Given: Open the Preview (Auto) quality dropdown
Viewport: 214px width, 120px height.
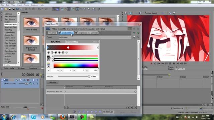Looking at the screenshot, I should pyautogui.click(x=159, y=13).
